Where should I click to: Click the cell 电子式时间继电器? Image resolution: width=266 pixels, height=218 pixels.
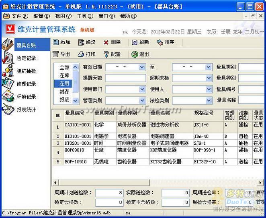pyautogui.click(x=171, y=143)
